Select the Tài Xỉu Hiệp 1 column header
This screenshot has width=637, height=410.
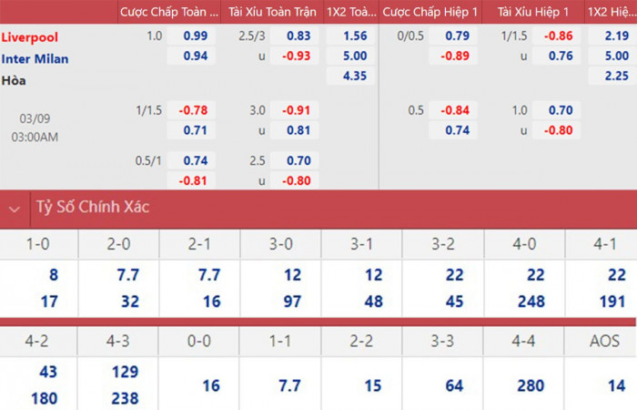coord(534,12)
